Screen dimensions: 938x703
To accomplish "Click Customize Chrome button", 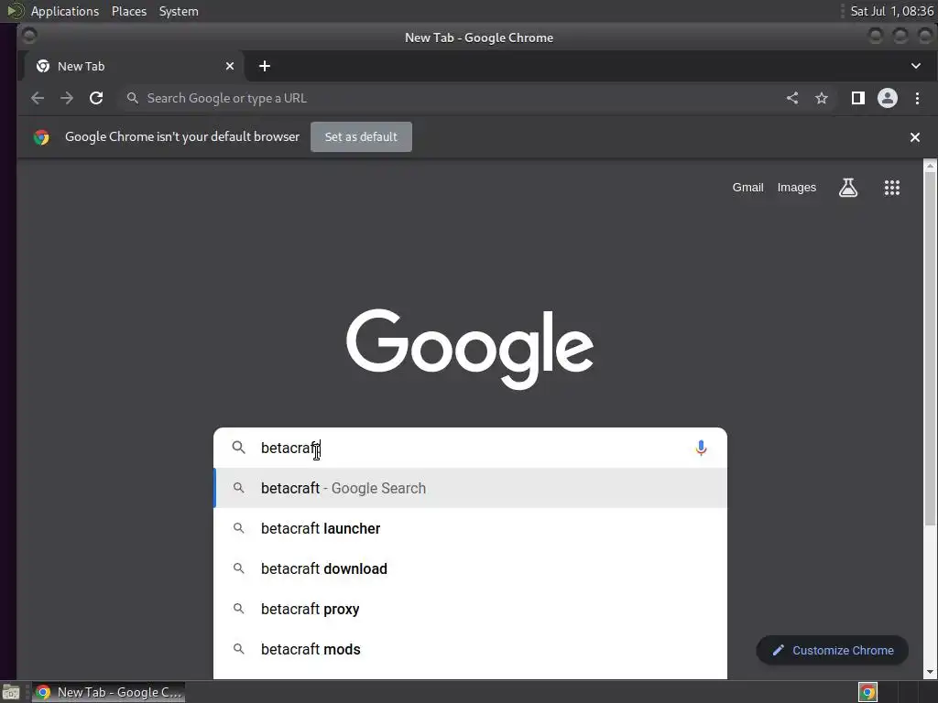I will (x=832, y=651).
